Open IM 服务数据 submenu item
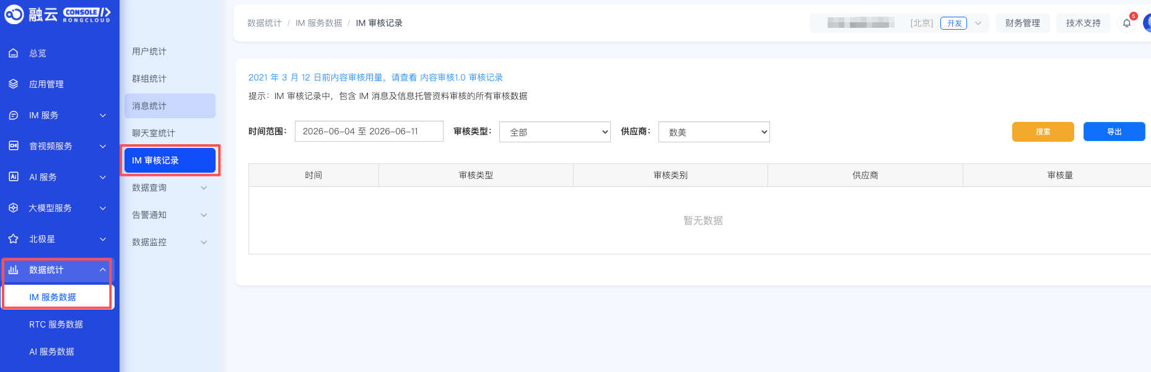This screenshot has height=372, width=1151. click(x=58, y=297)
